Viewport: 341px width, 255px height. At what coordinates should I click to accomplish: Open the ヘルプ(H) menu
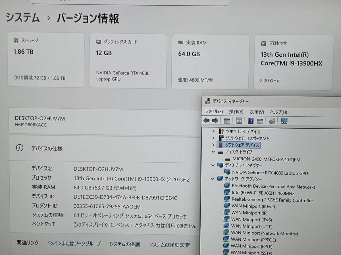point(278,112)
